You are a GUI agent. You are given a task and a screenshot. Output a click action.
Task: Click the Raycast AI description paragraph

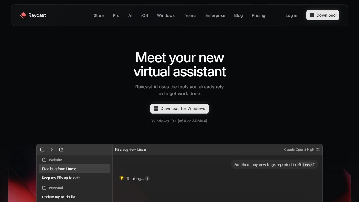click(179, 90)
